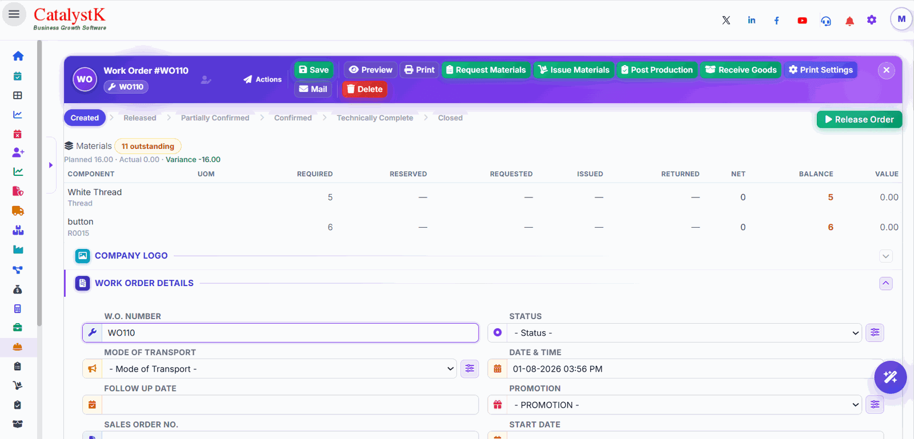Viewport: 914px width, 439px height.
Task: Open the headset support icon
Action: (x=826, y=21)
